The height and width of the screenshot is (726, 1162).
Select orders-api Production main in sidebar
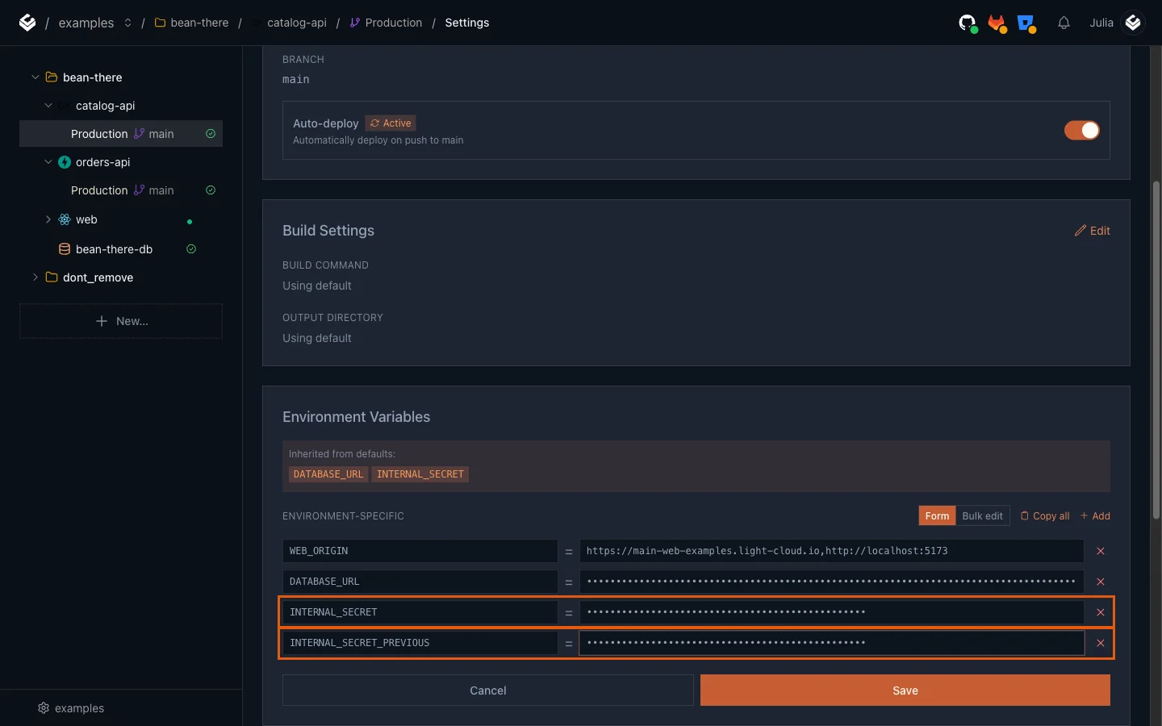[121, 190]
